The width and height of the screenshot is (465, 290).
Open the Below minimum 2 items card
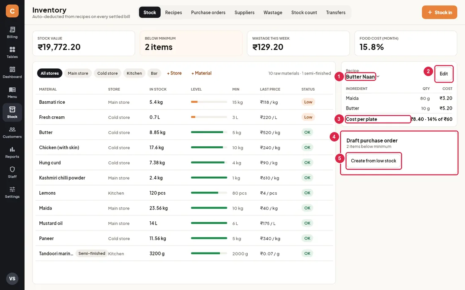tap(191, 43)
